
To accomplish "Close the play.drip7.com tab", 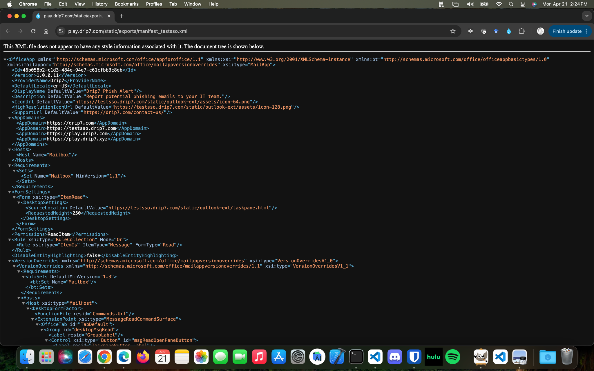I will (x=109, y=16).
